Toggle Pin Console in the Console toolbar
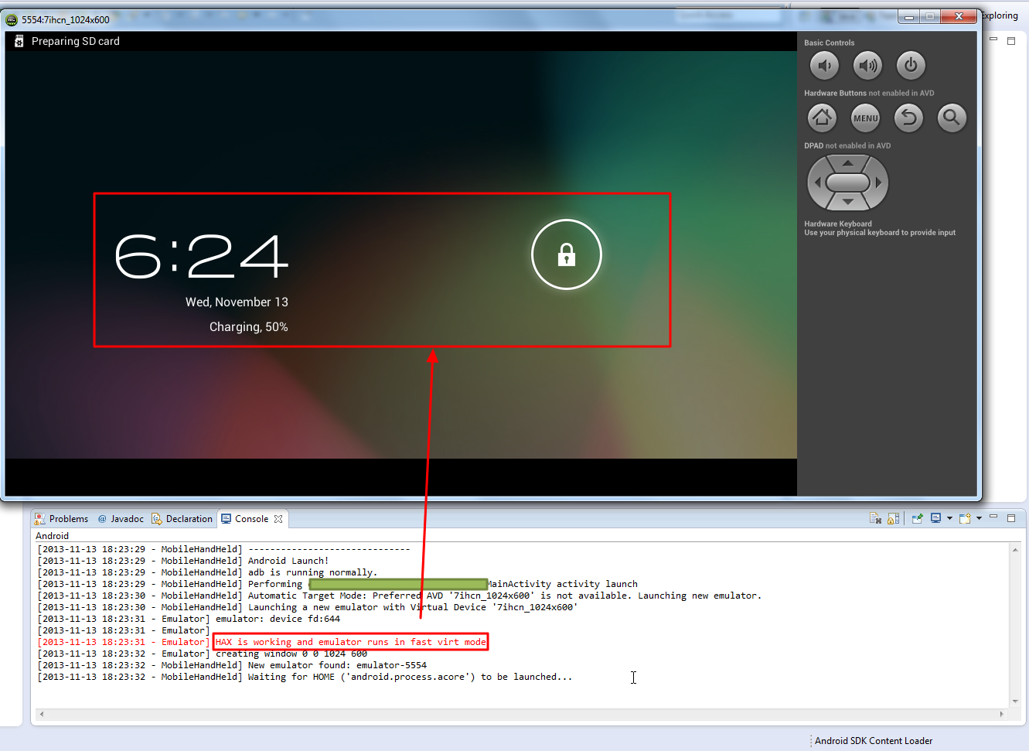Viewport: 1029px width, 751px height. tap(918, 518)
